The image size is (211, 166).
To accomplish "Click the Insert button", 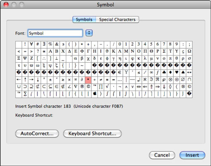I will tap(192, 155).
